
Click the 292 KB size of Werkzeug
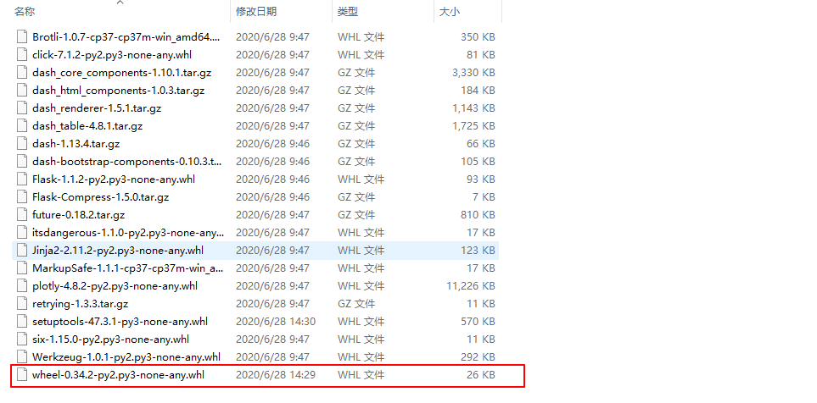click(478, 356)
